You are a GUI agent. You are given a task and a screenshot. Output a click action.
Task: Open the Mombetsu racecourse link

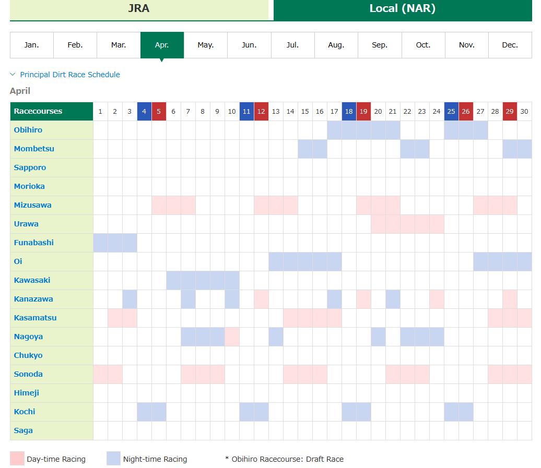pos(34,149)
